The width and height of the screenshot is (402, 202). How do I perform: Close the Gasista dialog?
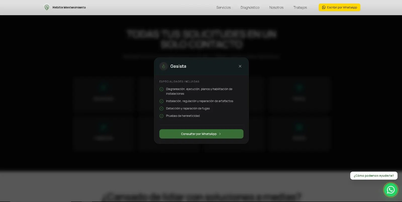click(x=240, y=66)
